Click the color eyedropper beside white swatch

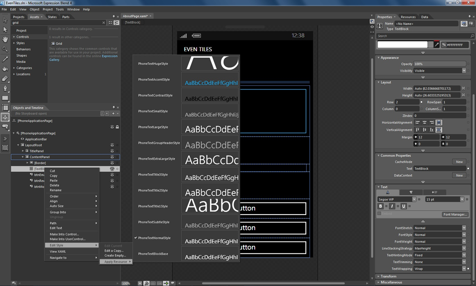[436, 45]
